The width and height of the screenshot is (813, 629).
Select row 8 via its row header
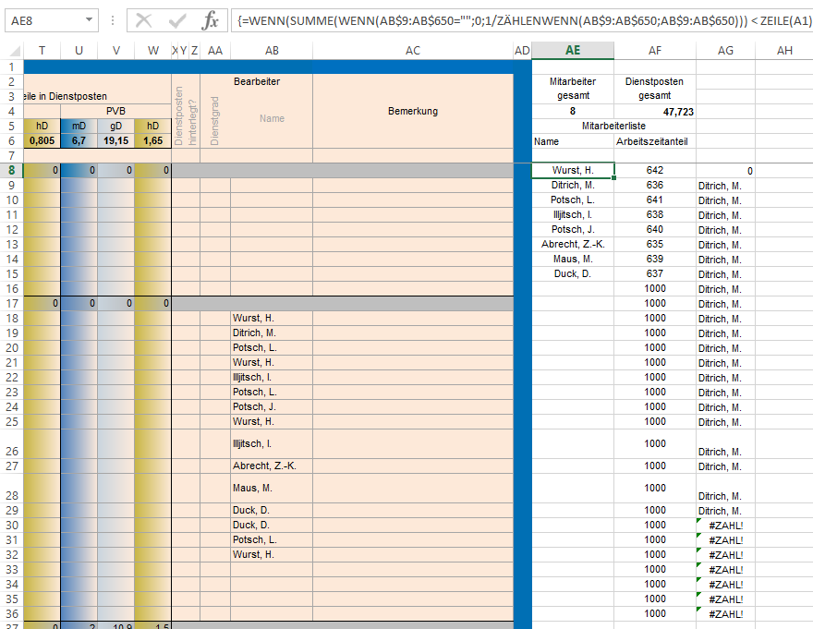pyautogui.click(x=11, y=170)
